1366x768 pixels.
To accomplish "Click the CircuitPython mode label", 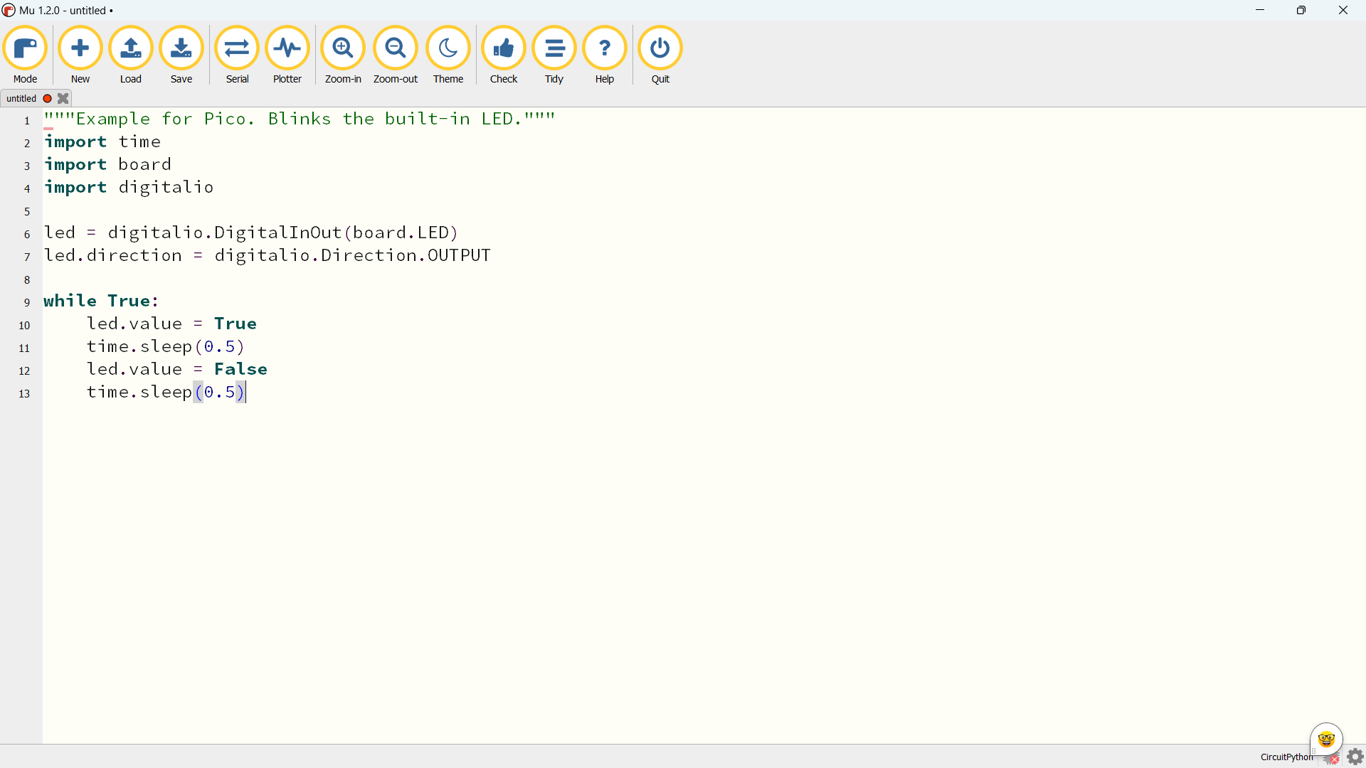I will [1286, 757].
